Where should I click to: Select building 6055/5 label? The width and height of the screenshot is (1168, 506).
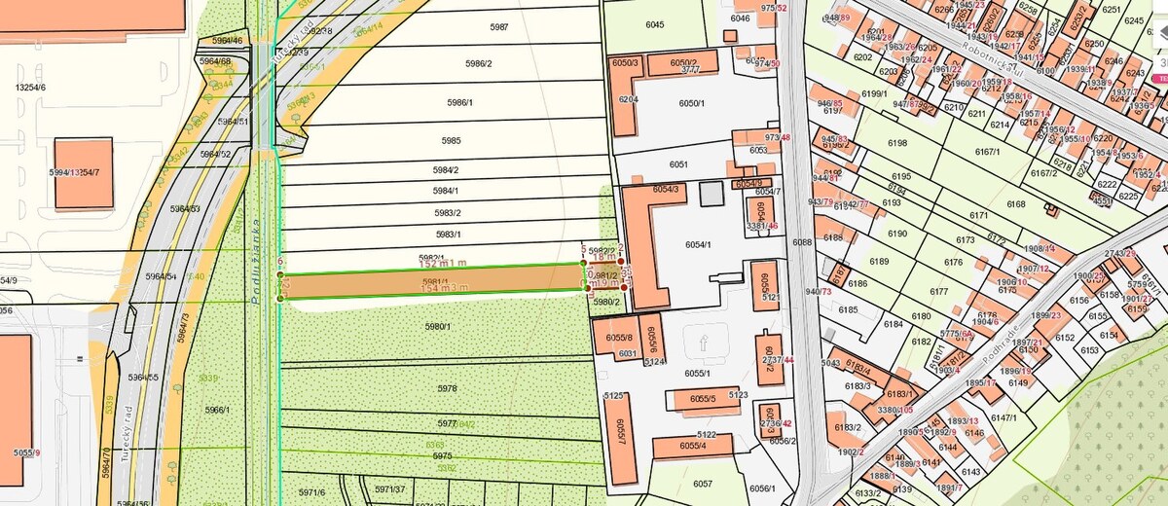(703, 398)
